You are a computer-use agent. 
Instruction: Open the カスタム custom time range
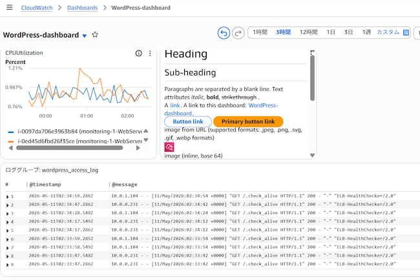388,32
